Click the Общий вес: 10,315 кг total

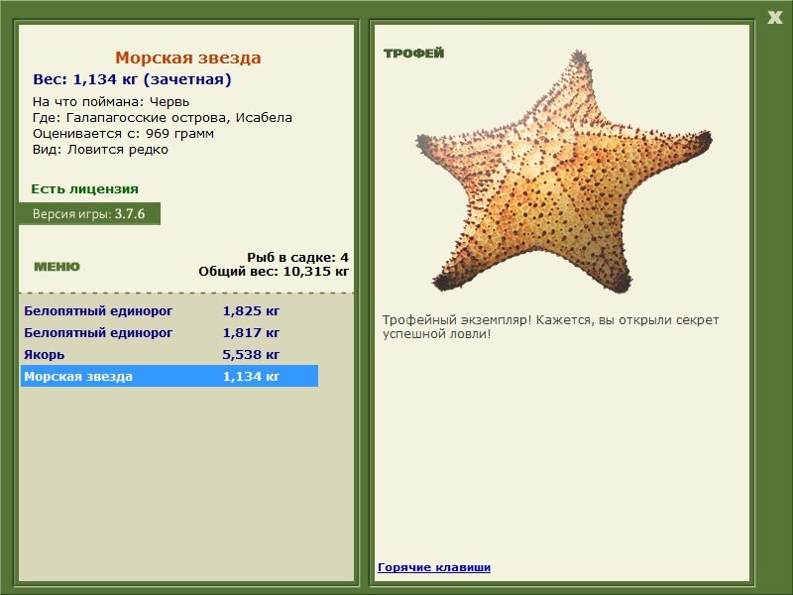click(274, 271)
